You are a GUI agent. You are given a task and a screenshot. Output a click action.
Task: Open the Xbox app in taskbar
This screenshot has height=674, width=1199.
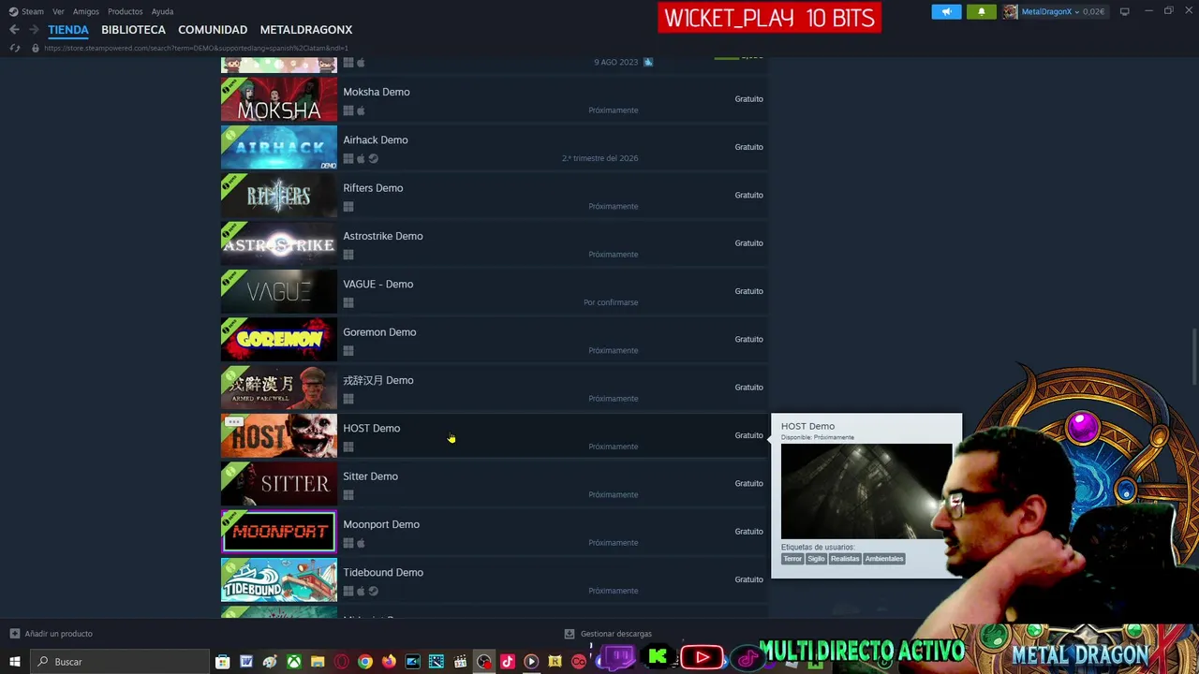(x=294, y=662)
